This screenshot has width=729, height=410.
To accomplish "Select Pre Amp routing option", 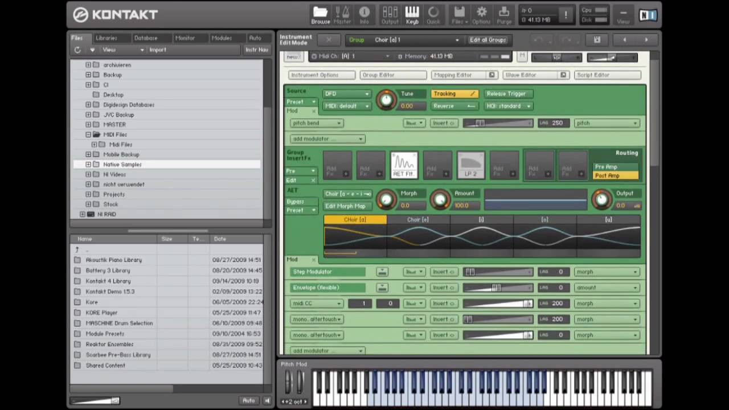I will pyautogui.click(x=615, y=167).
